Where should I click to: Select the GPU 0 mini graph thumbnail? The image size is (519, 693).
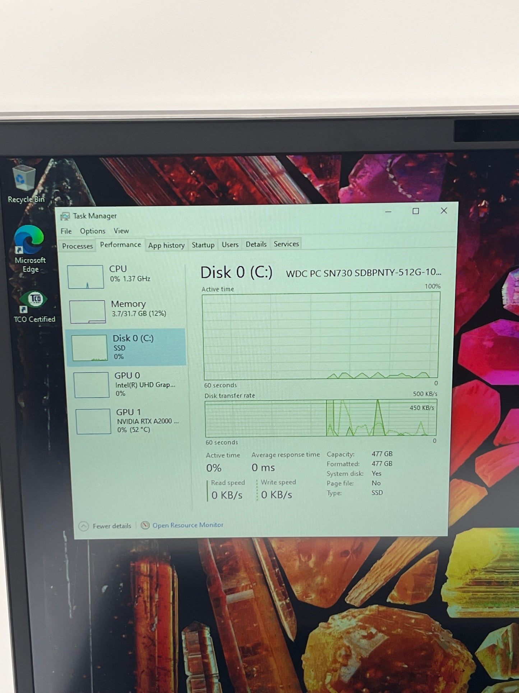[x=92, y=385]
